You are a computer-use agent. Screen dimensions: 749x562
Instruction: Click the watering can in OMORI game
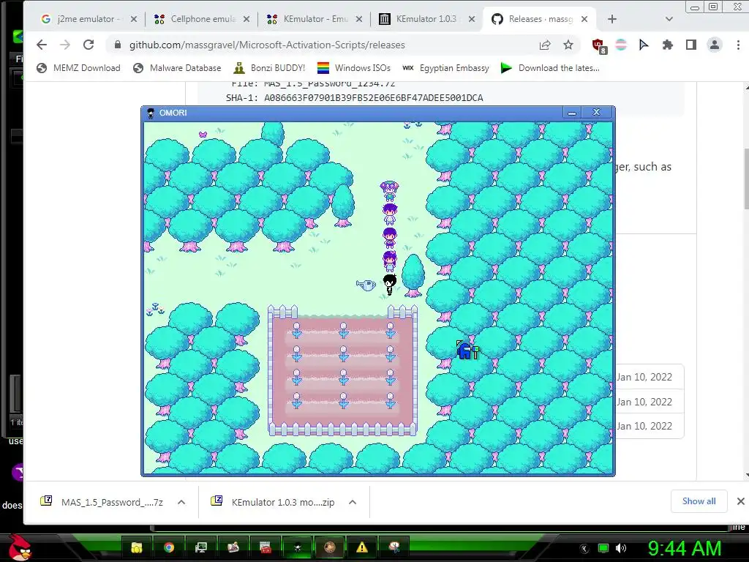pos(366,285)
